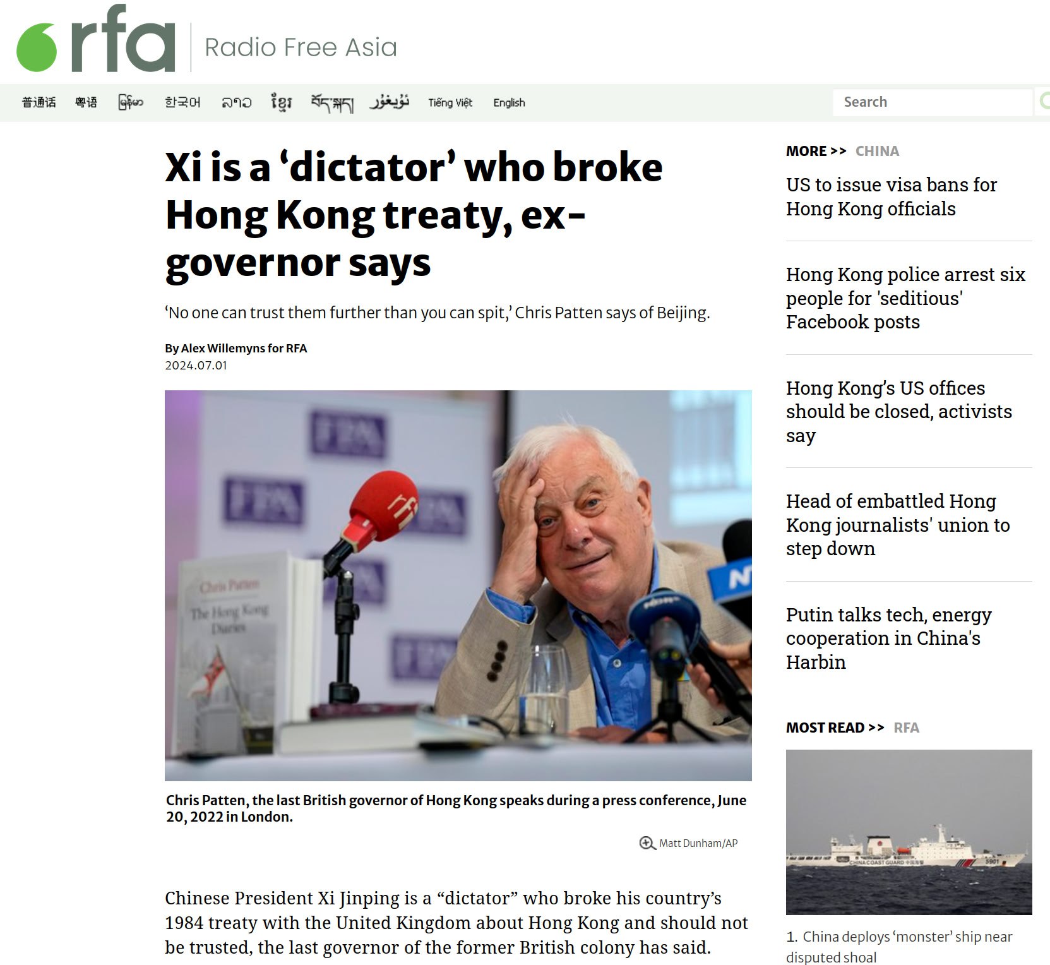Focus the Search input field
This screenshot has width=1050, height=965.
click(933, 102)
